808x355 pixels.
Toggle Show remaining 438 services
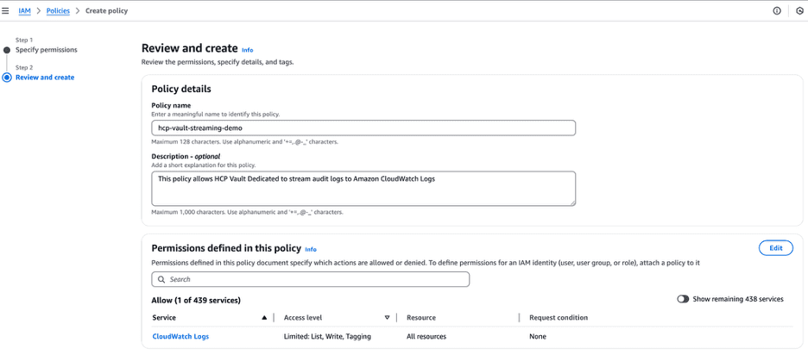pos(683,299)
